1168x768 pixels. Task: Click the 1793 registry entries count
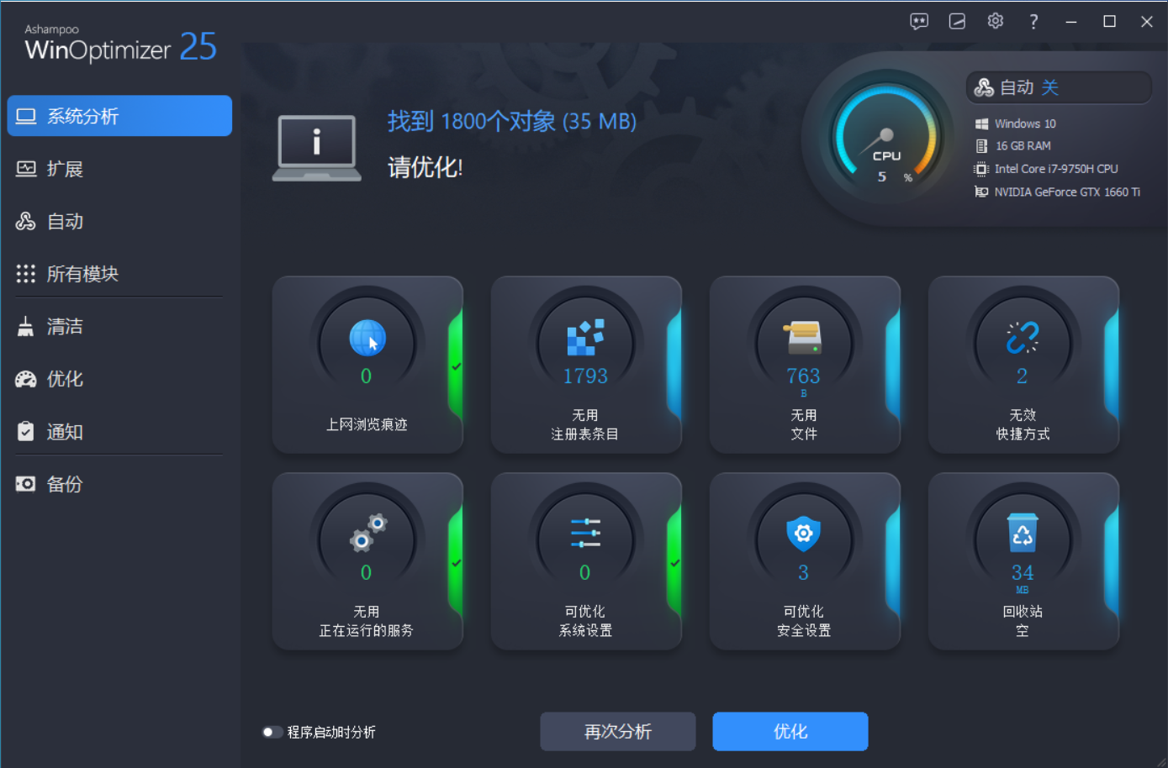pos(585,376)
